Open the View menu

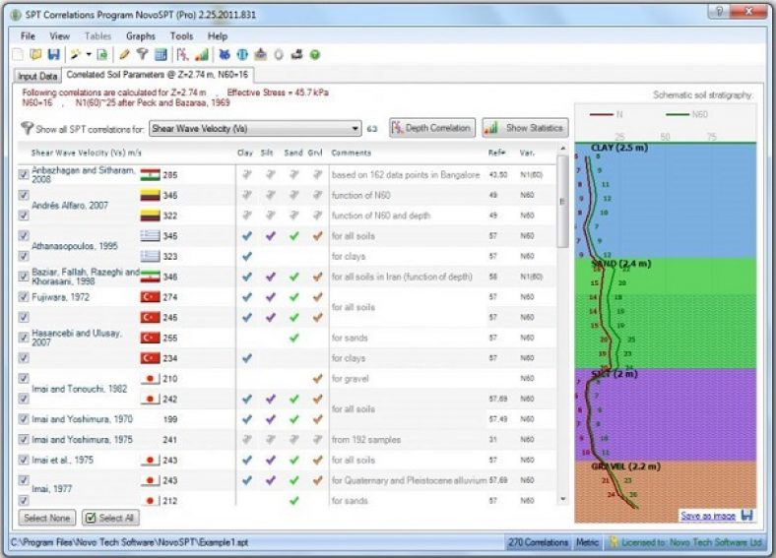coord(59,36)
